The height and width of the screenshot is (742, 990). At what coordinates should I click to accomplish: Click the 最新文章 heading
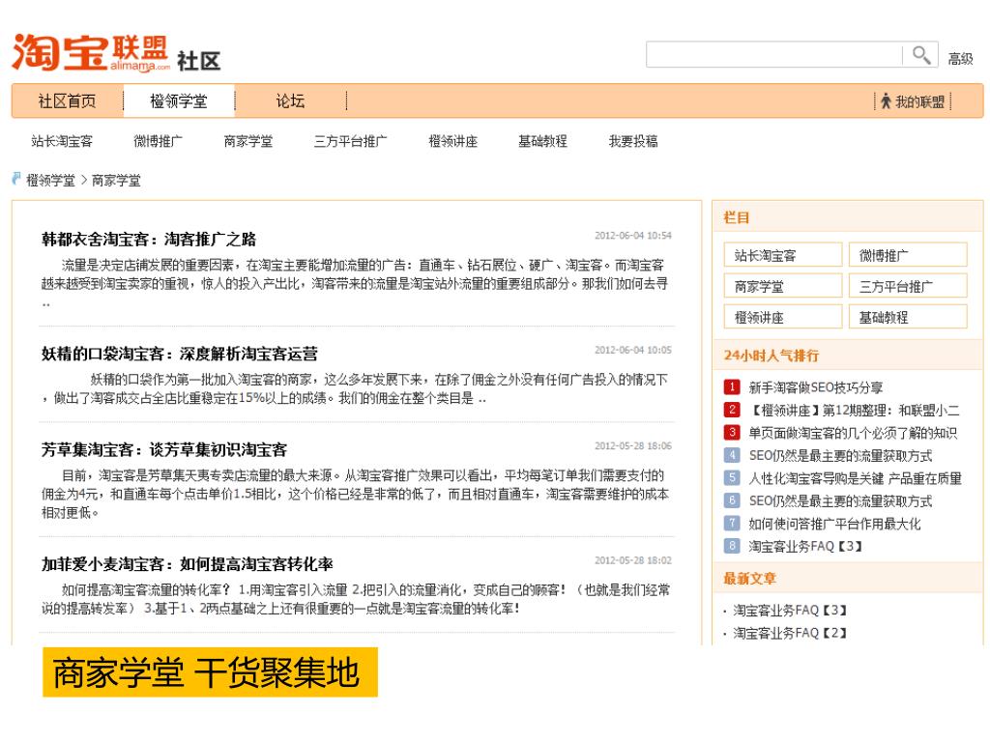[749, 579]
